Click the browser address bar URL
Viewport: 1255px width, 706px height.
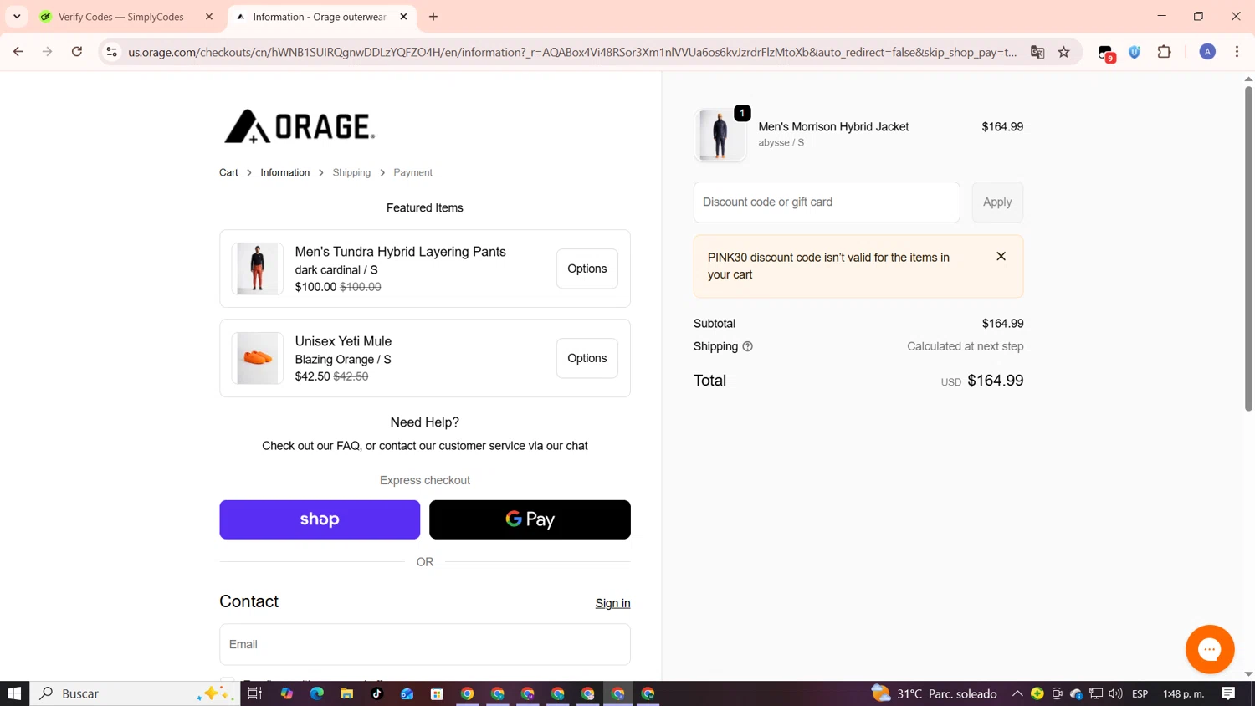coord(572,52)
